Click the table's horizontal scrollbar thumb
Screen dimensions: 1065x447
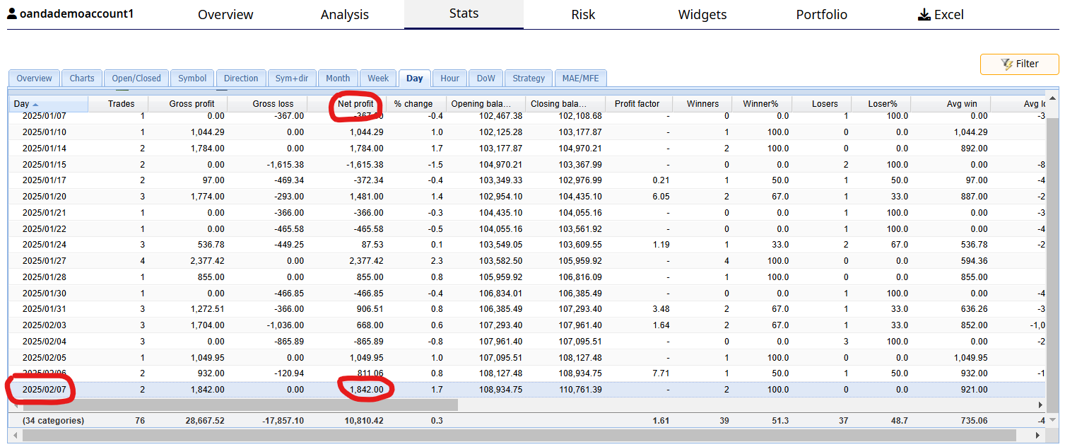tap(240, 405)
